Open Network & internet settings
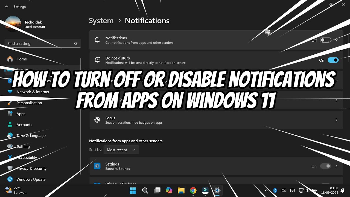This screenshot has width=350, height=197. (33, 92)
